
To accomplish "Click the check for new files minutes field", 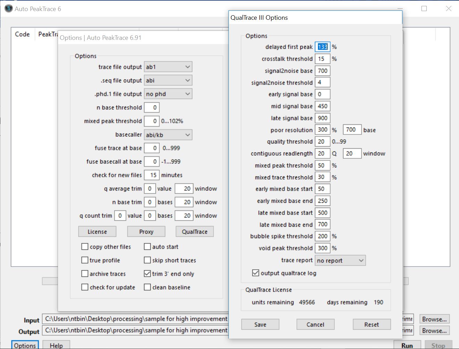I will click(152, 175).
